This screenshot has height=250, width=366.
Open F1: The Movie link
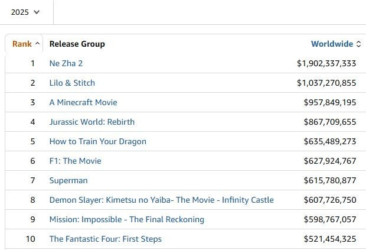pos(75,161)
